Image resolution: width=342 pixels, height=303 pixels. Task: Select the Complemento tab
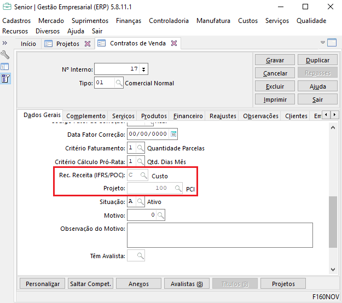coord(86,116)
